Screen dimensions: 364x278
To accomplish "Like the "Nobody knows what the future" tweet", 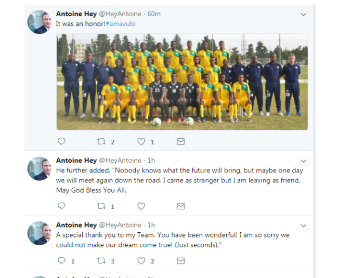I will pos(141,206).
